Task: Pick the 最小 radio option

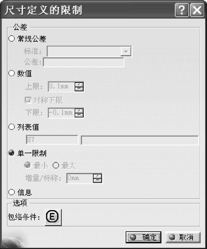Action: 28,166
